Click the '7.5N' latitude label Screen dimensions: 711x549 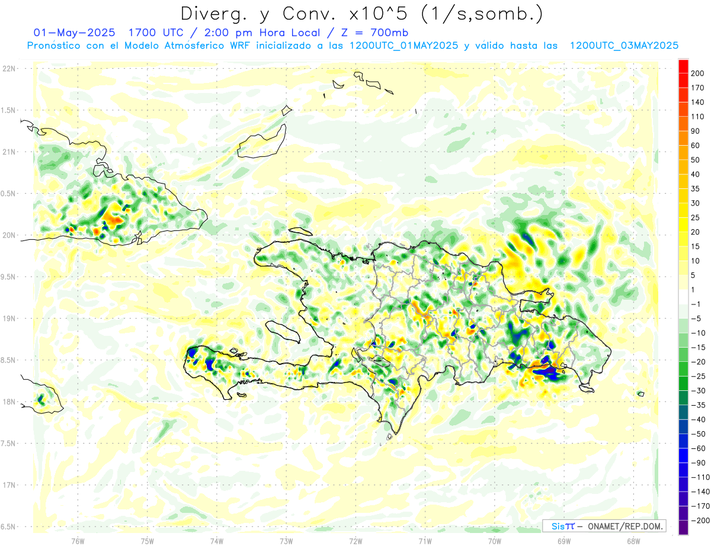[8, 444]
